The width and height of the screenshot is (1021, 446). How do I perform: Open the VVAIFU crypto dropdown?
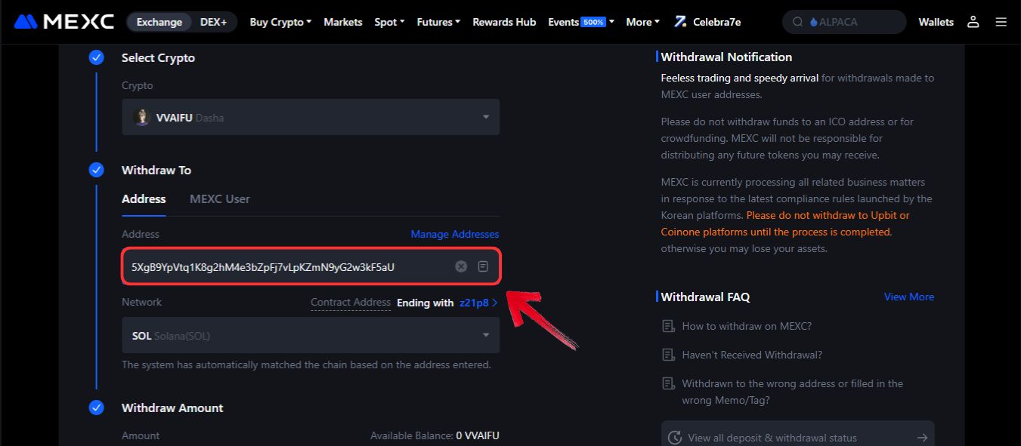(x=311, y=117)
